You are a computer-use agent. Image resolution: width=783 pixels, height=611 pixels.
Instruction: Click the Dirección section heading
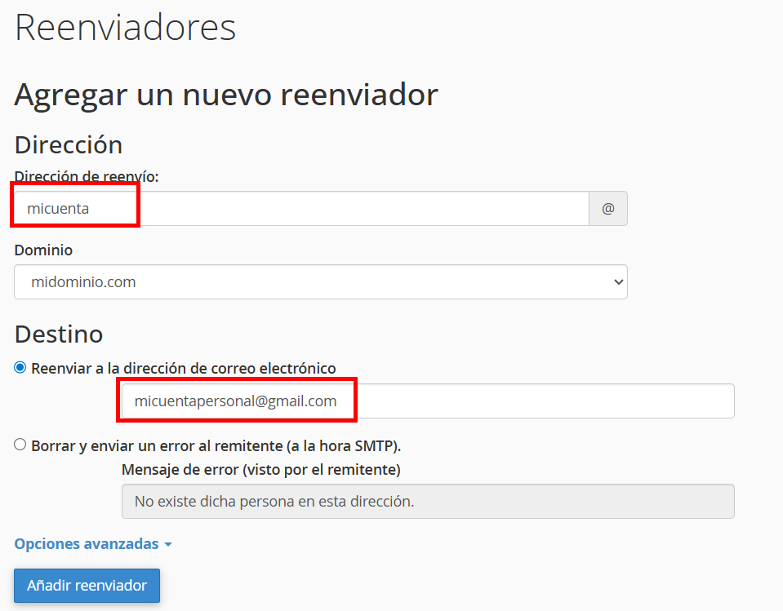click(69, 145)
